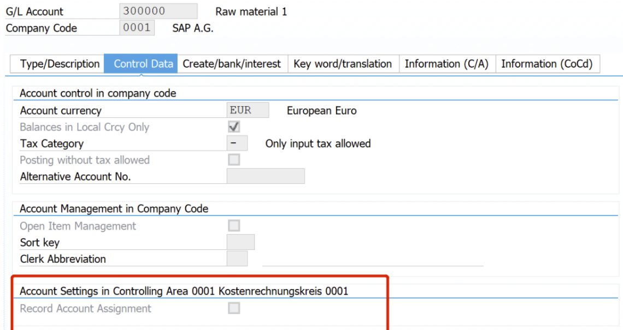Click the 'Tax Category' label
Viewport: 623px width, 330px height.
click(52, 143)
